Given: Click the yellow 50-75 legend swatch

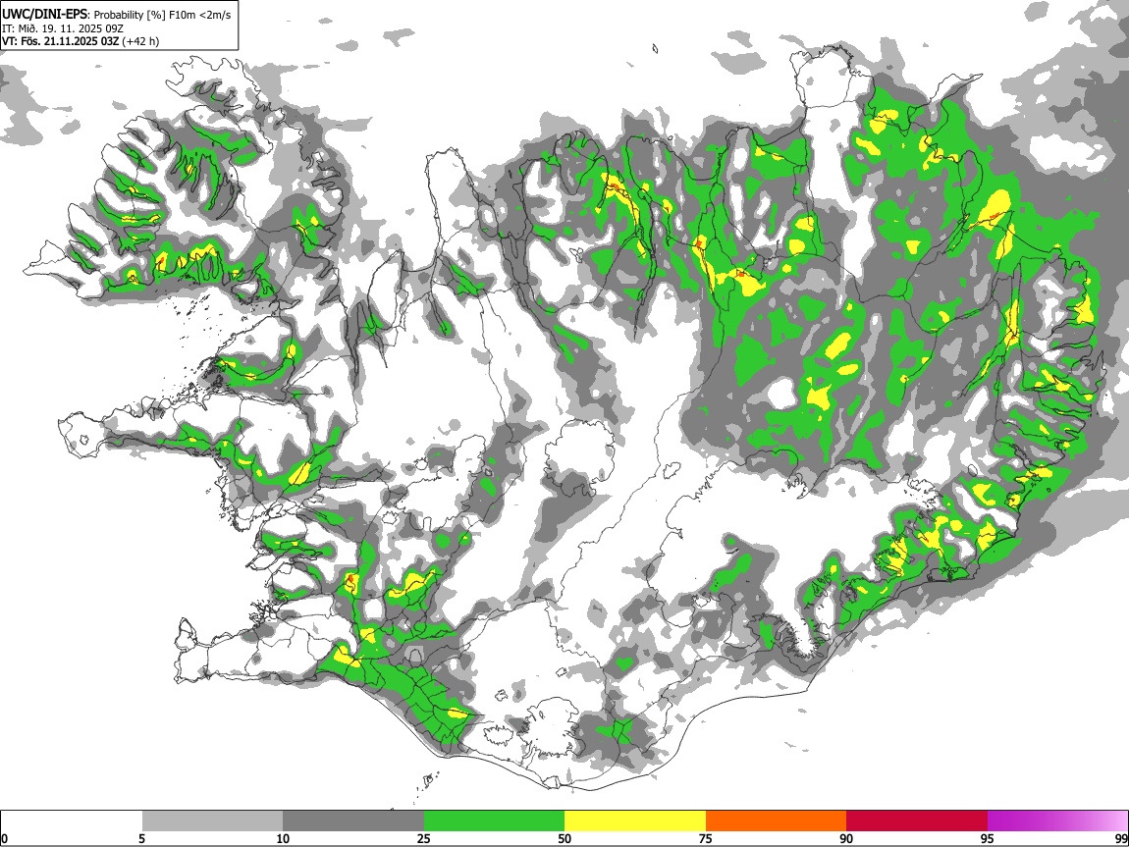Looking at the screenshot, I should (x=635, y=821).
